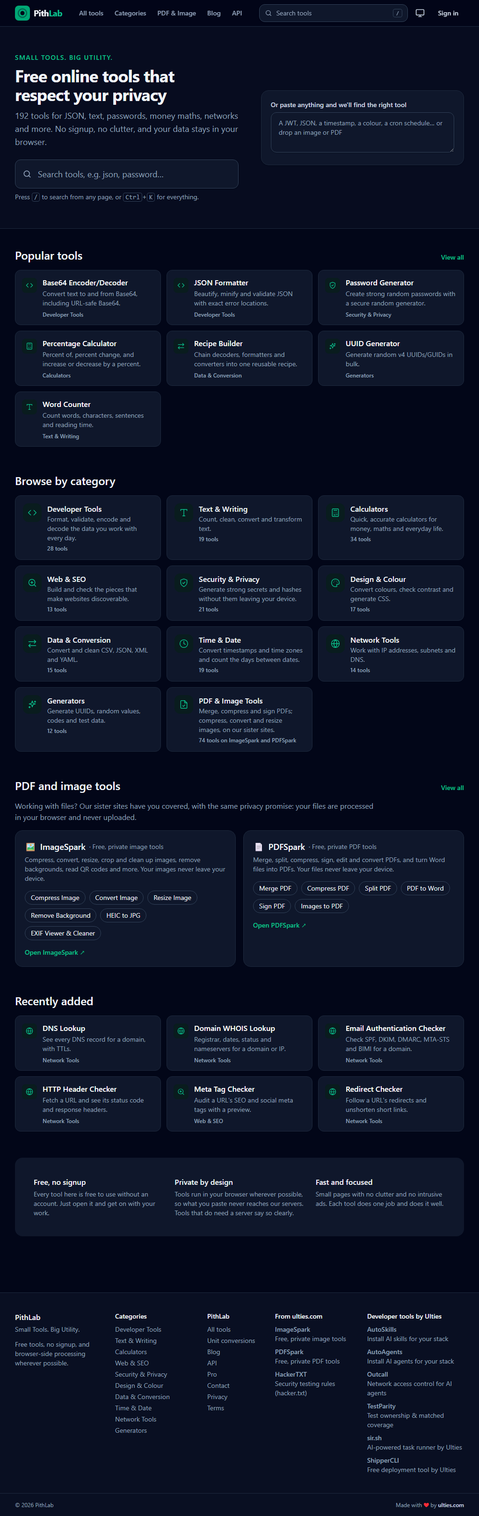
Task: Open API in the top navigation
Action: pos(237,13)
